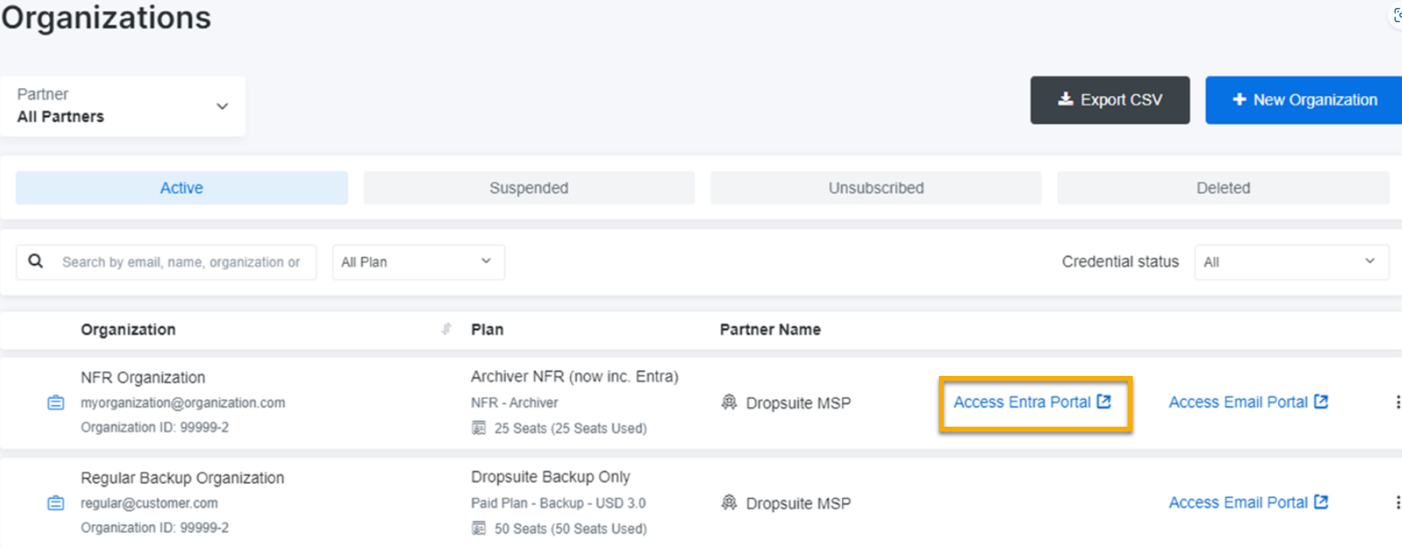
Task: Open the NFR Organization three-dot menu
Action: [1396, 402]
